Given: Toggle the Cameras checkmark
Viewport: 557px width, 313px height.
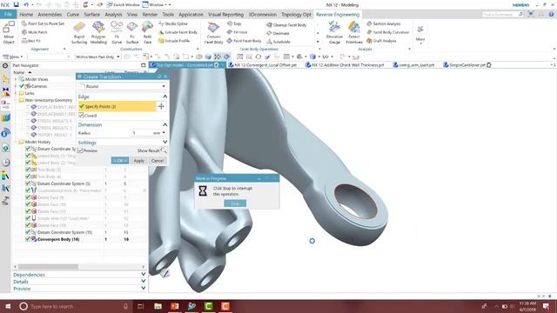Looking at the screenshot, I should pyautogui.click(x=22, y=86).
